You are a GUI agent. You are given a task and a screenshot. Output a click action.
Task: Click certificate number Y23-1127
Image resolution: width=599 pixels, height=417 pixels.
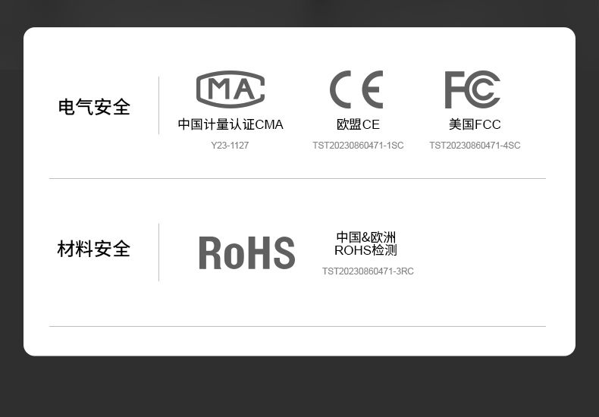click(230, 146)
